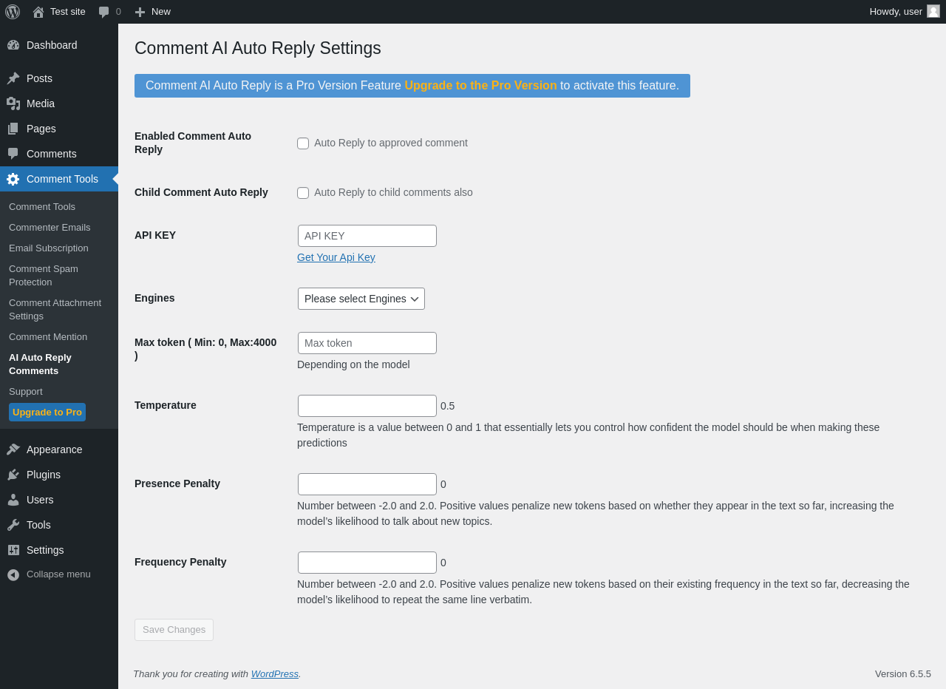Open the Dashboard icon in sidebar
This screenshot has width=946, height=689.
coord(13,45)
